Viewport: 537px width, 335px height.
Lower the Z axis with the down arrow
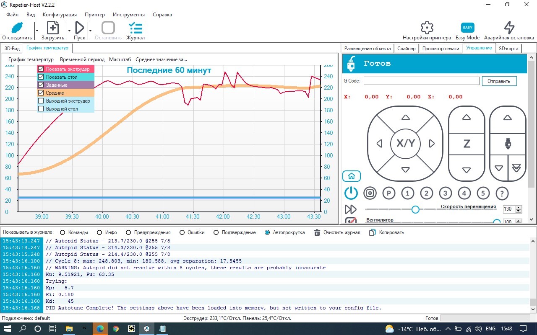(467, 170)
